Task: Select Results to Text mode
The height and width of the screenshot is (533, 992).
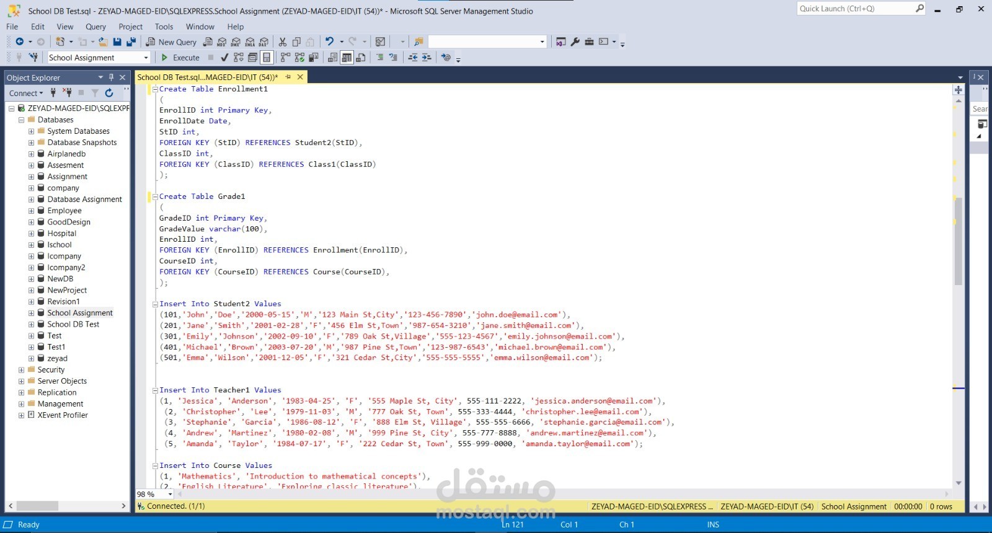Action: [x=333, y=58]
